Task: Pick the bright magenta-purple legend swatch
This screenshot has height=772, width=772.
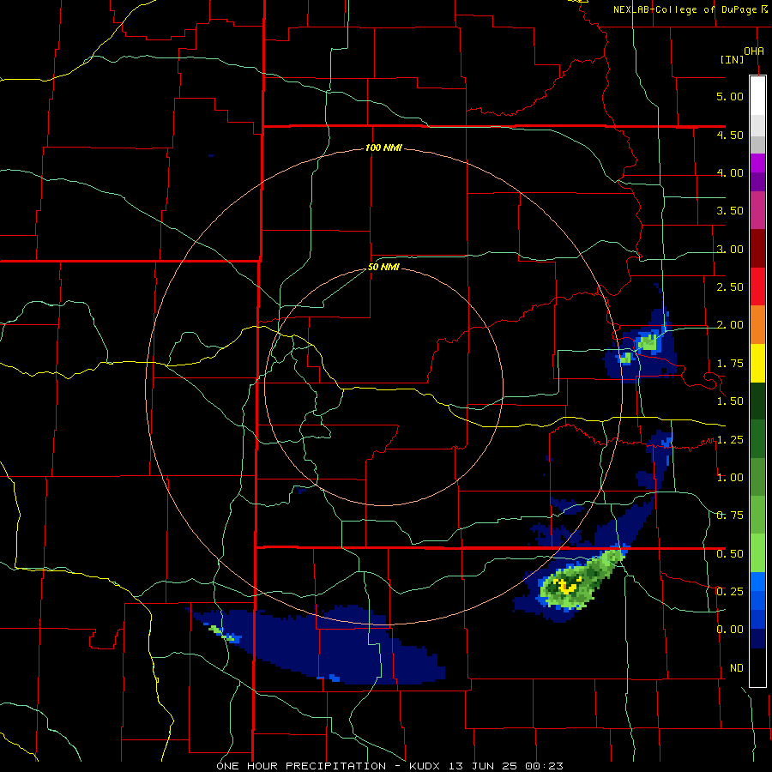Action: point(757,163)
